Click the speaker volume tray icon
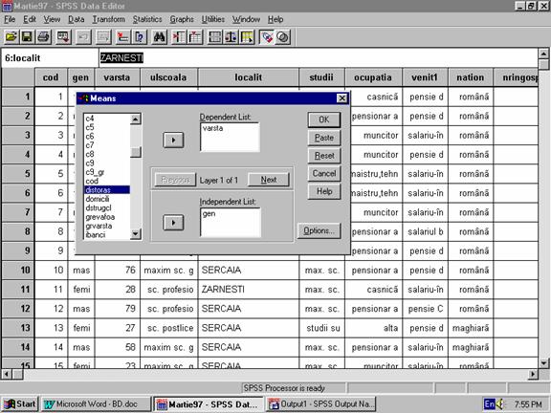 500,403
